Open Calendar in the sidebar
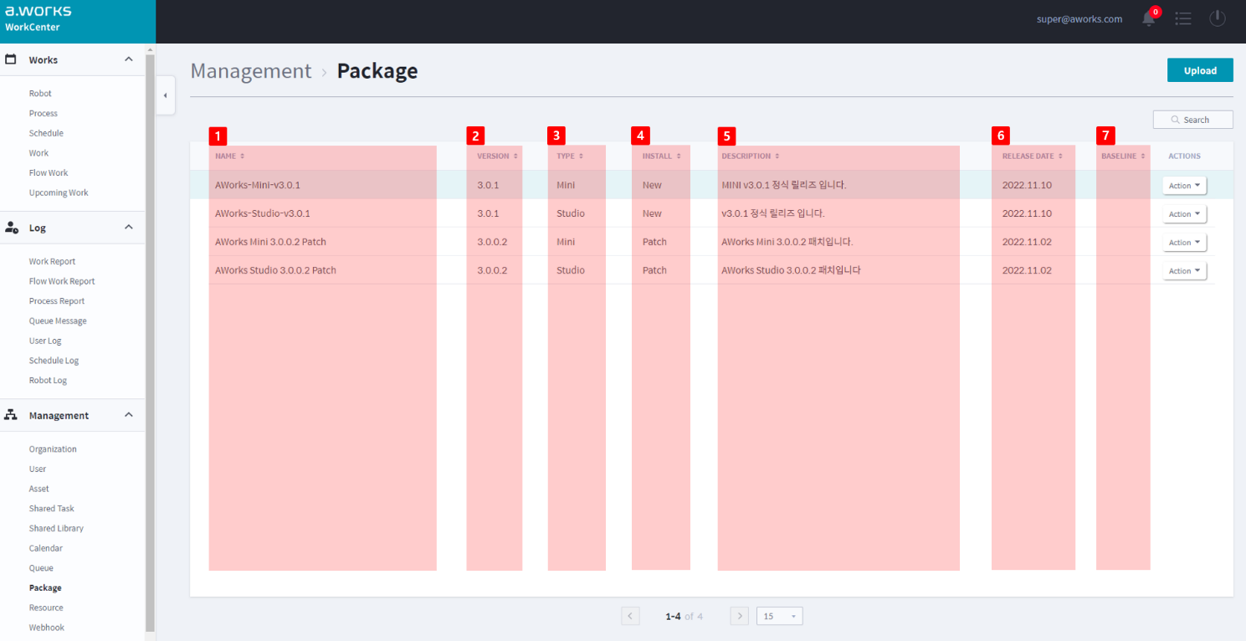Image resolution: width=1246 pixels, height=641 pixels. tap(46, 548)
